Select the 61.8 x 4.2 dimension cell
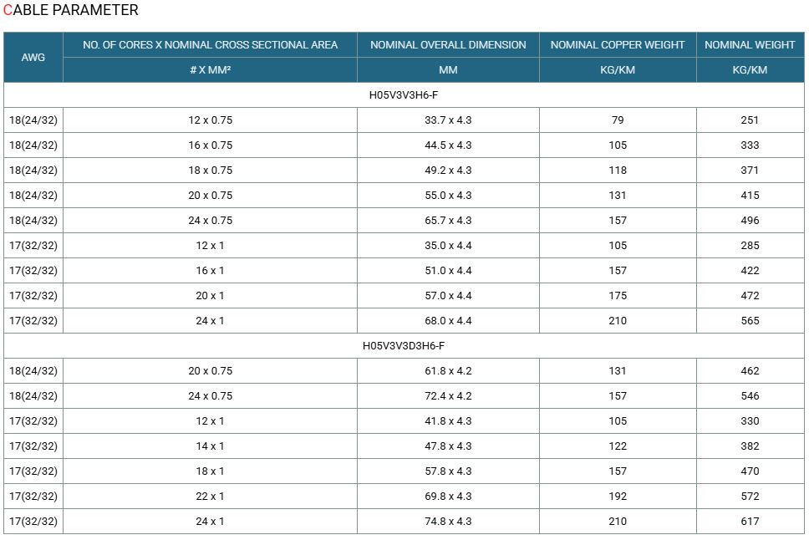 tap(448, 370)
